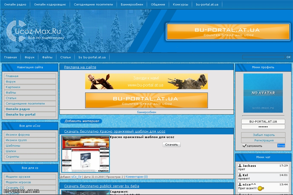Click the user icon next to n1ce^^
This screenshot has height=195, width=293.
point(240,184)
